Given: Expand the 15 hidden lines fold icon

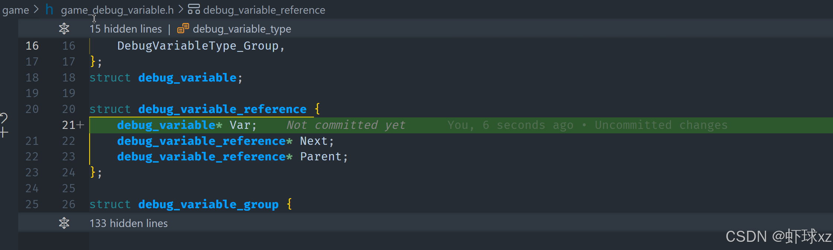Looking at the screenshot, I should (64, 29).
